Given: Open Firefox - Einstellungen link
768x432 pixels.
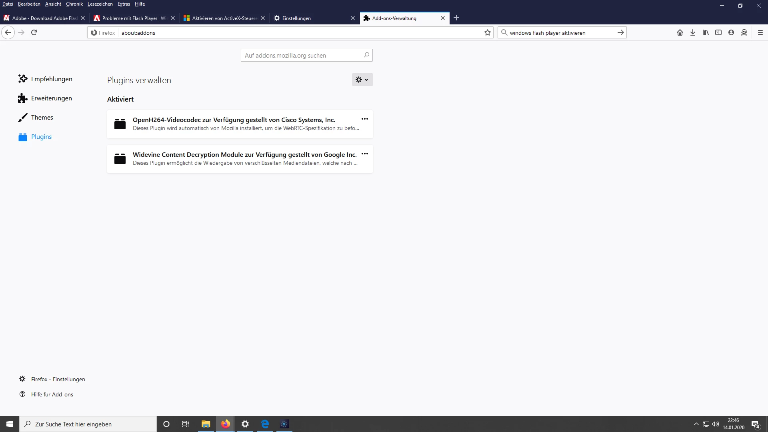Looking at the screenshot, I should pyautogui.click(x=58, y=379).
